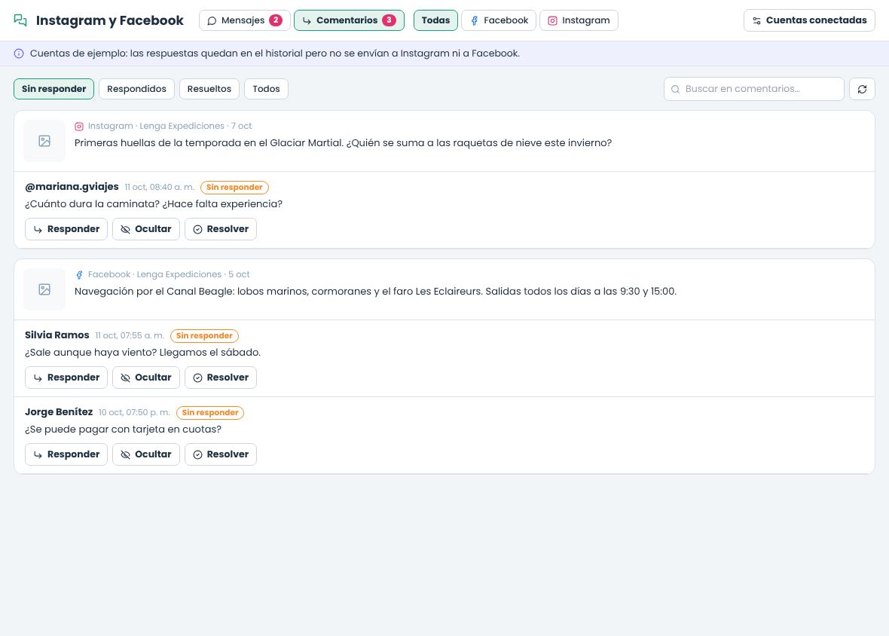This screenshot has width=889, height=636.
Task: Click comment about tarjeta en cuotas
Action: click(123, 430)
